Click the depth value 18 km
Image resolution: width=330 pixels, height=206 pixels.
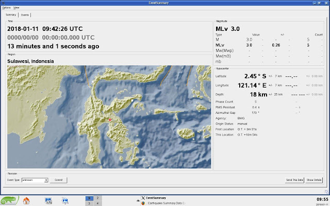point(258,94)
